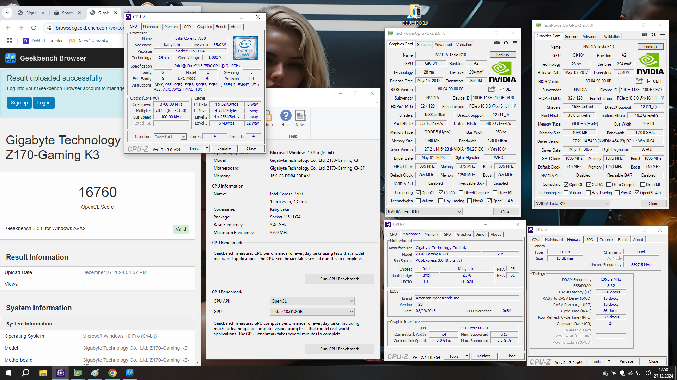Viewport: 677px width, 380px height.
Task: Open NVIDIA Tesla K10 dropdown in right GPU-Z
Action: point(572,204)
